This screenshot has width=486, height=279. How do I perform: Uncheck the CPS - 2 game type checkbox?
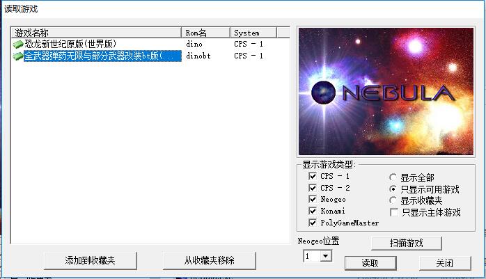tap(313, 188)
